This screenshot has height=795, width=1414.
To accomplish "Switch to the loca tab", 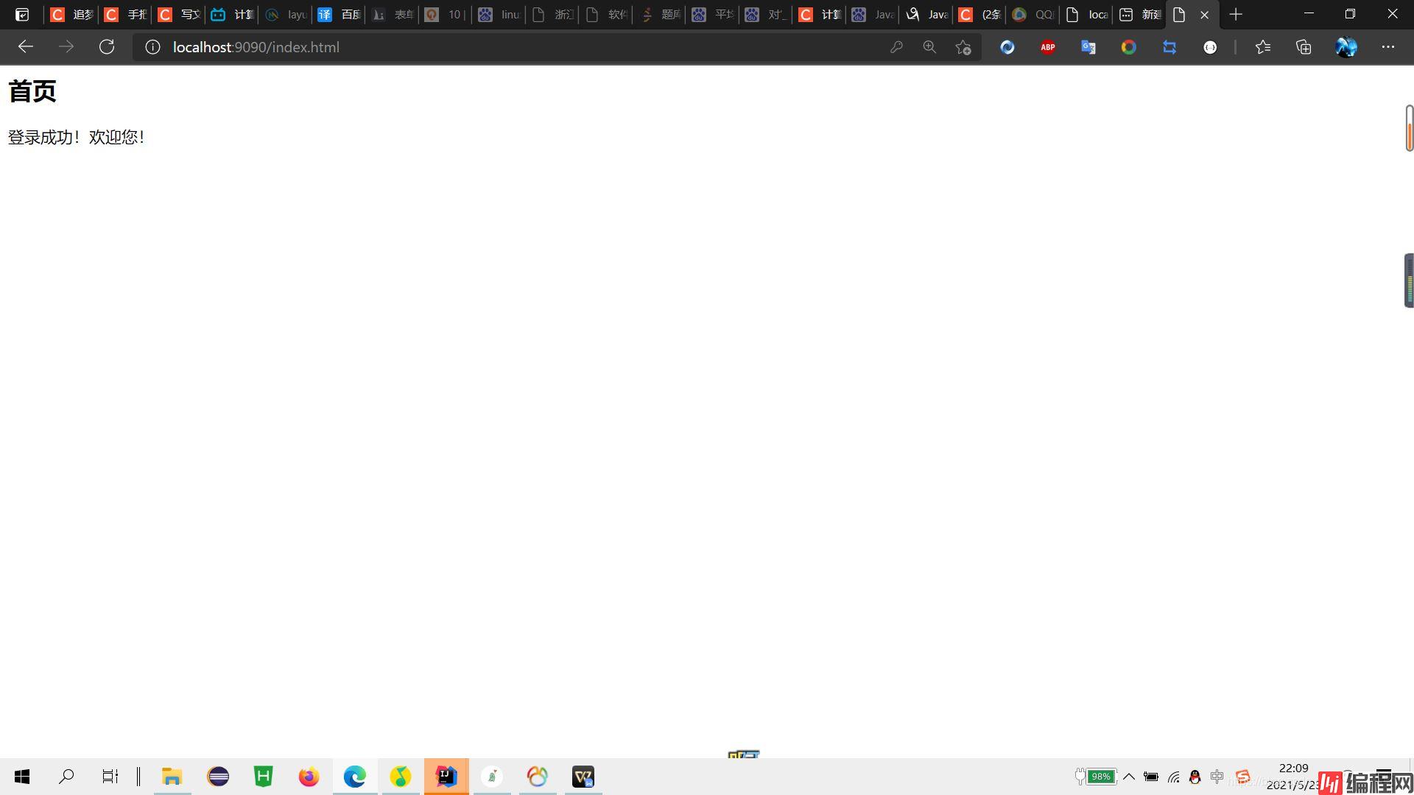I will 1086,15.
